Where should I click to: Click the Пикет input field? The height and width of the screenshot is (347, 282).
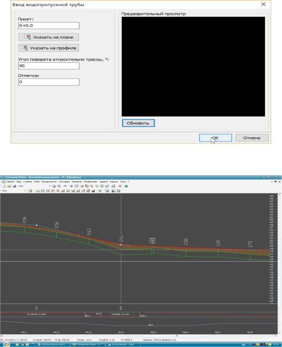click(49, 25)
